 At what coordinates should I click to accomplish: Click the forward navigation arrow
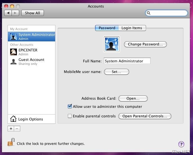[x=15, y=13]
